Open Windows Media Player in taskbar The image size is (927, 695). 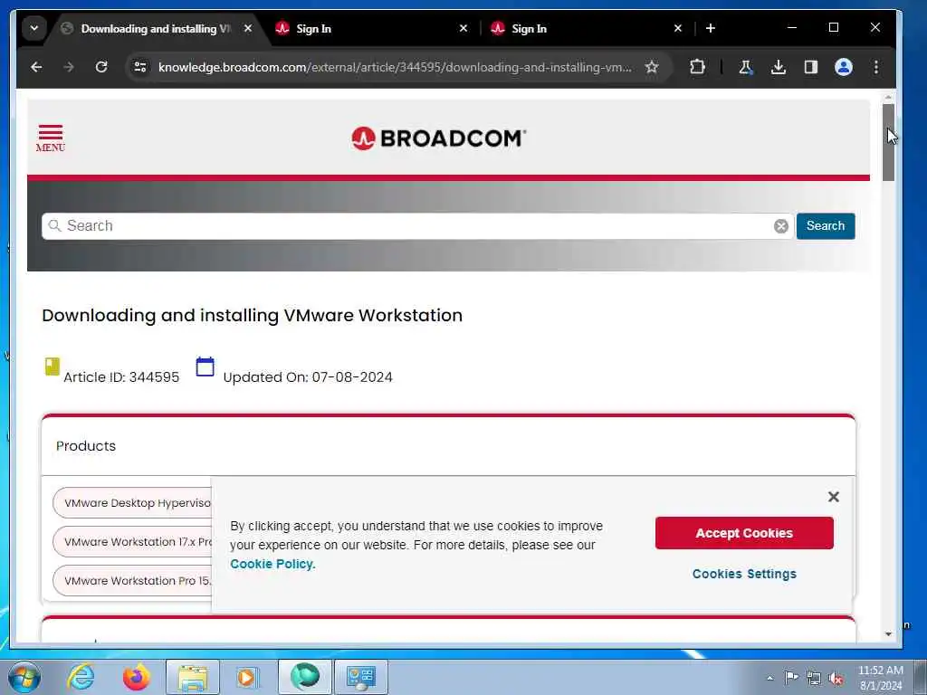pos(248,677)
